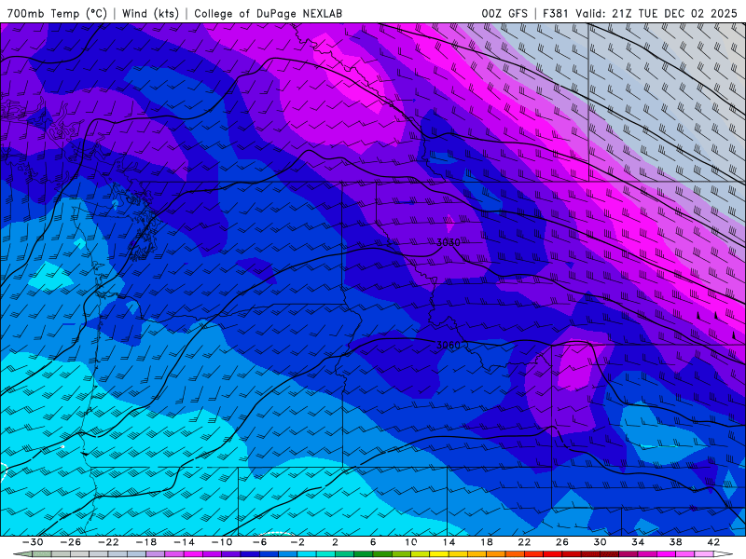Image resolution: width=746 pixels, height=559 pixels.
Task: Click the -10 value on the temperature scale
Action: (222, 542)
